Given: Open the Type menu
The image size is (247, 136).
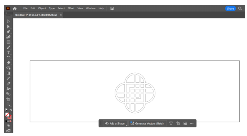Looking at the screenshot, I should [x=52, y=8].
